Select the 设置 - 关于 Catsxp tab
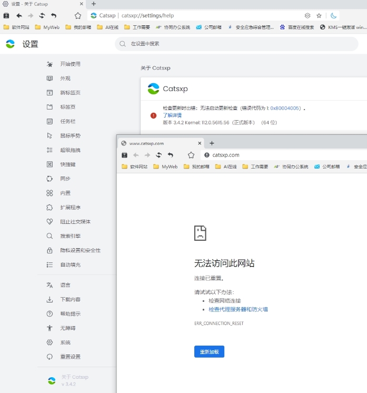Viewport: 367px width, 393px height. coord(43,4)
